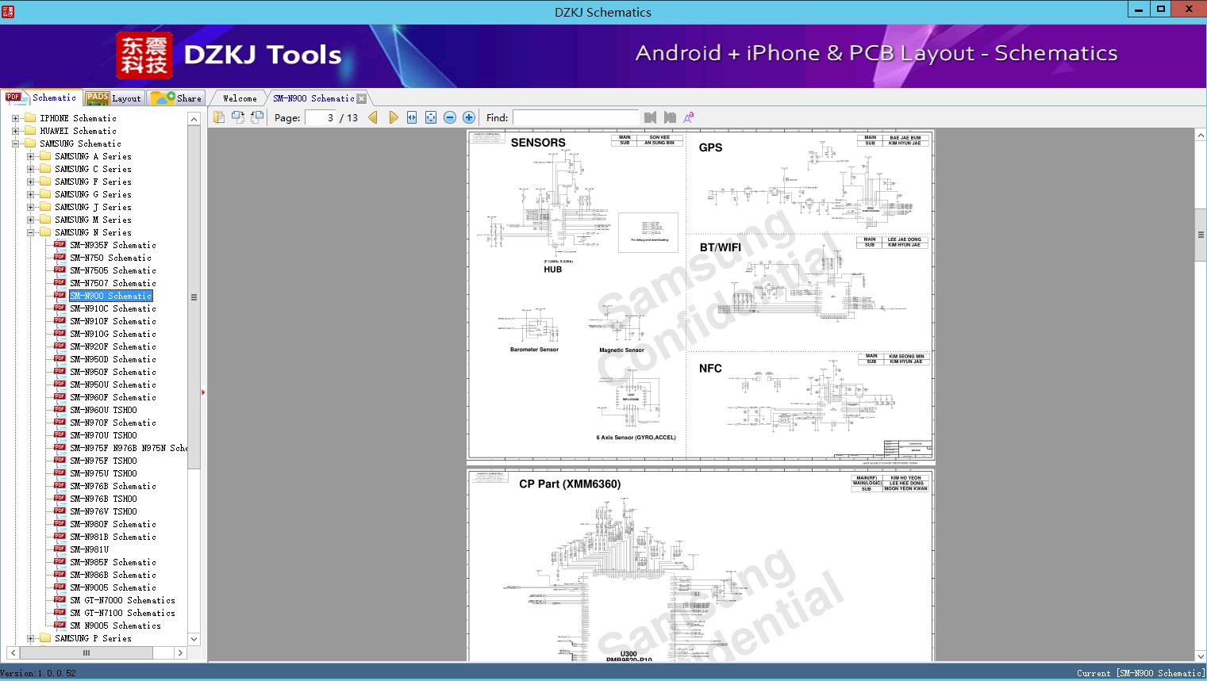Click the Page number input field
The image size is (1207, 681).
tap(319, 117)
